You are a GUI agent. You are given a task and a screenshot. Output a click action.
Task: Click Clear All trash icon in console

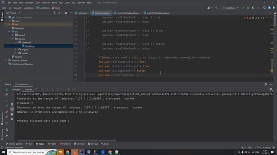[x=12, y=119]
